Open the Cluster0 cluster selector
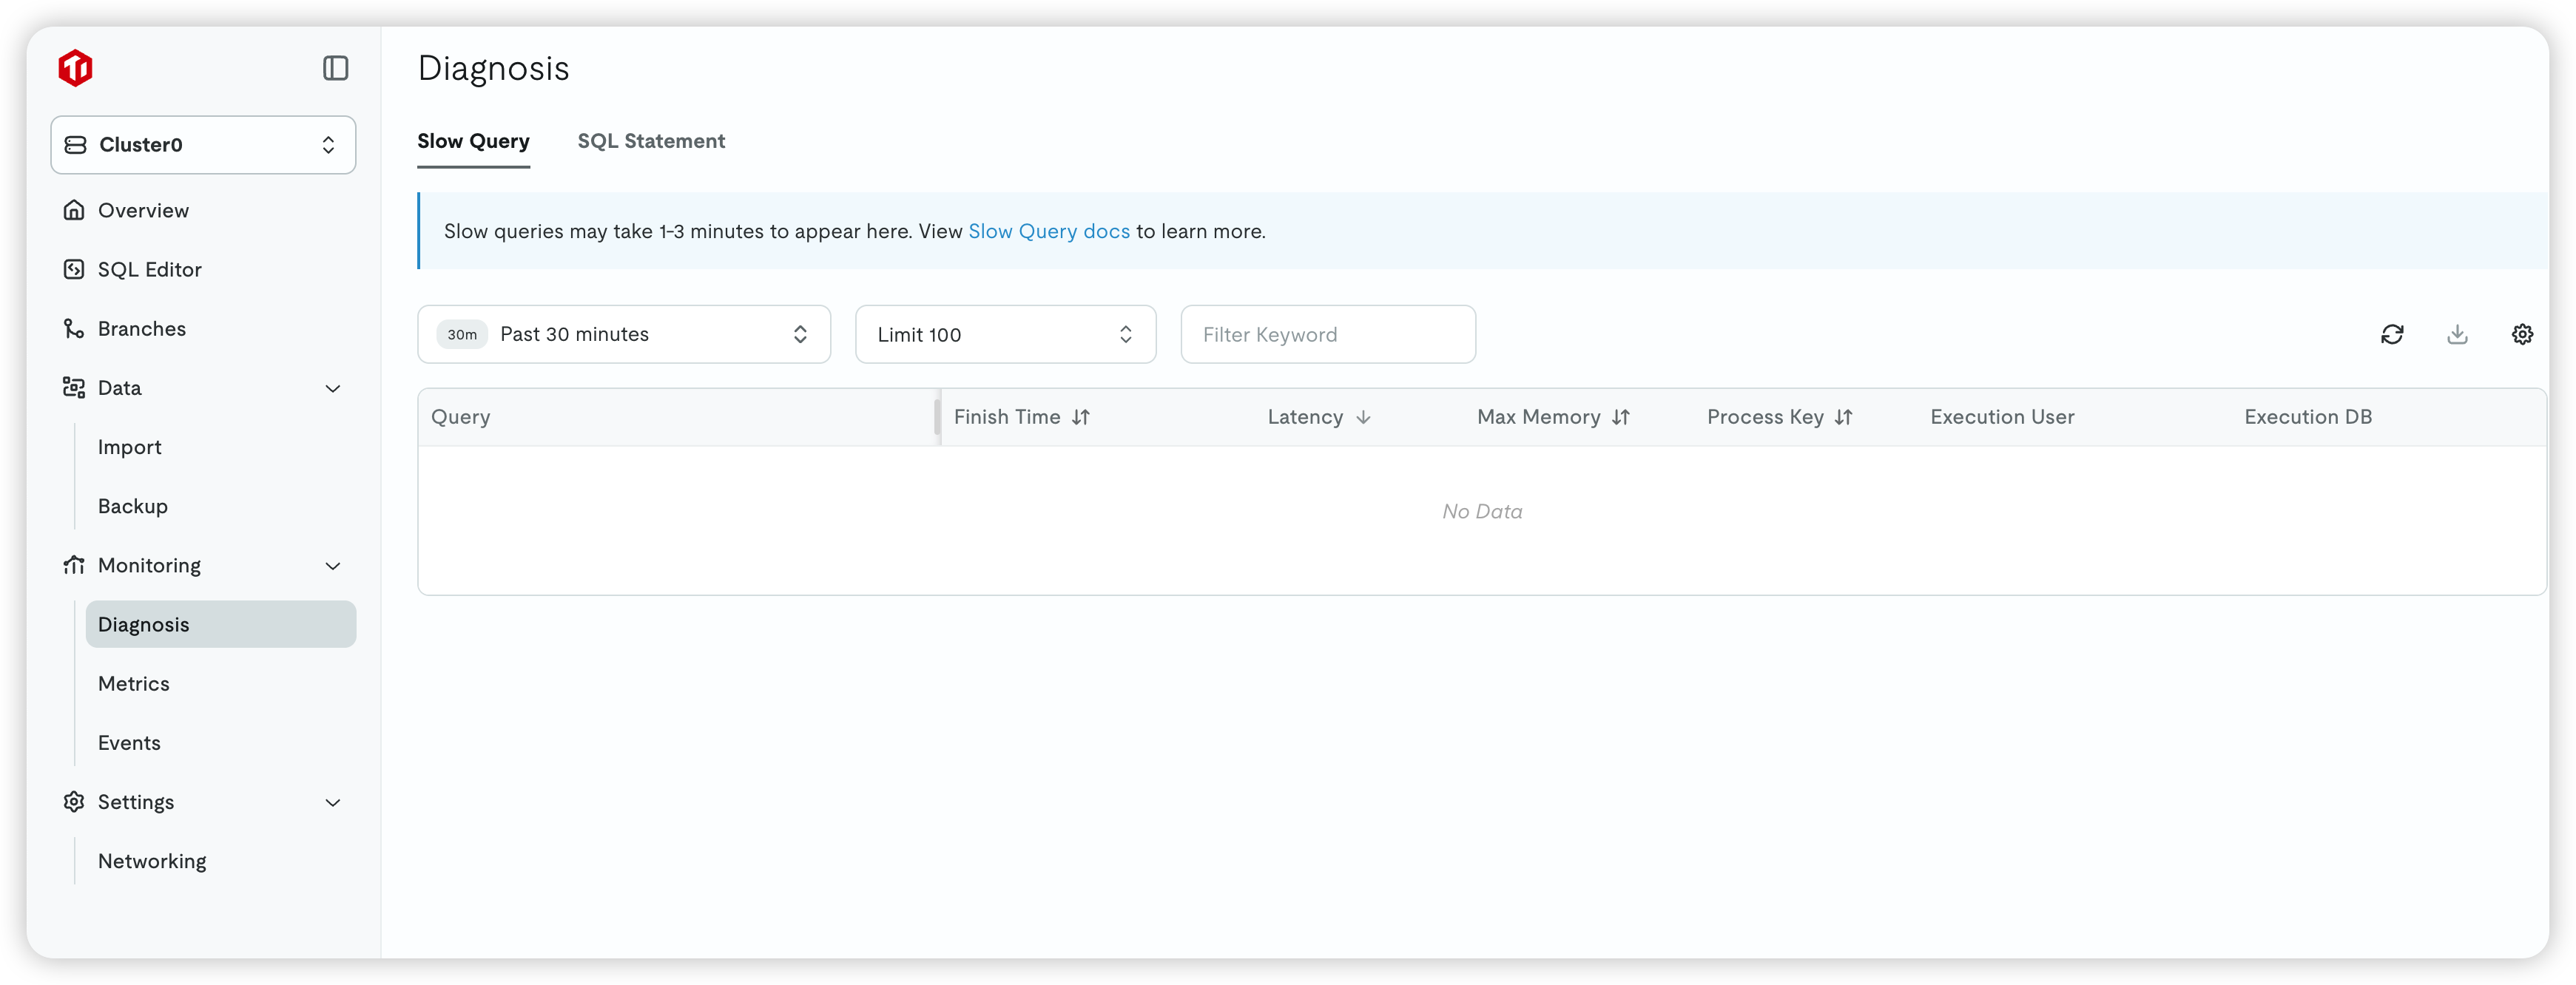Image resolution: width=2576 pixels, height=985 pixels. [203, 145]
